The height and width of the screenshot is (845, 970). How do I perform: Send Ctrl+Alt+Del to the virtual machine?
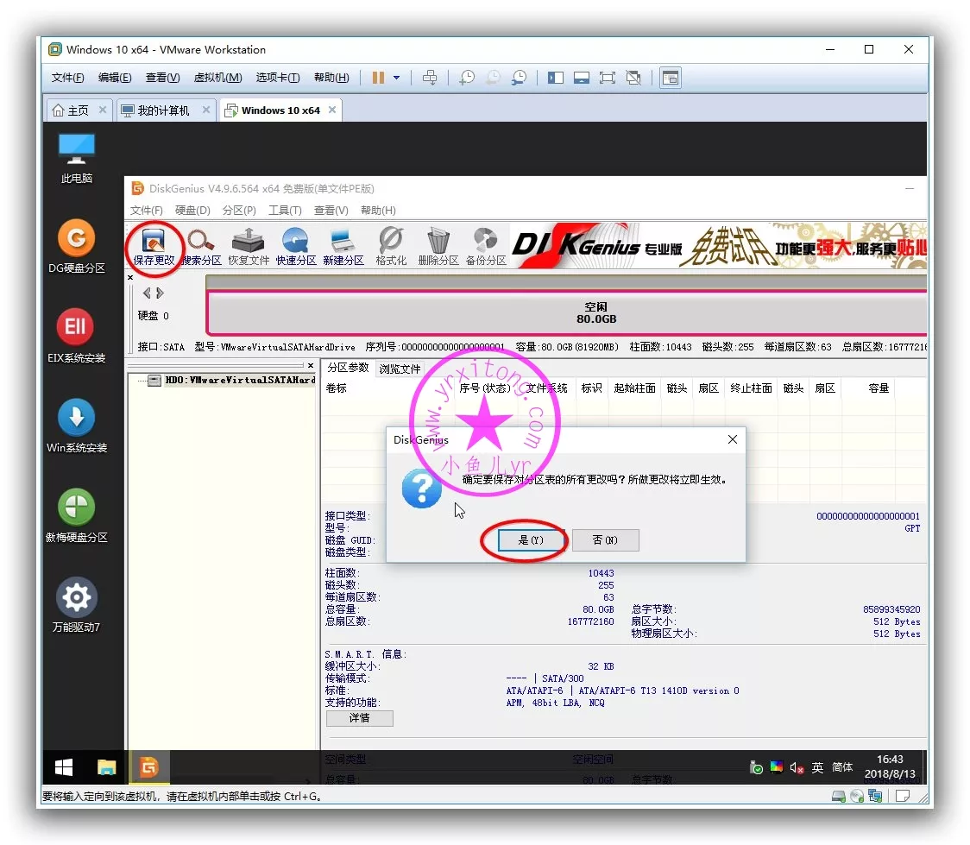(429, 78)
